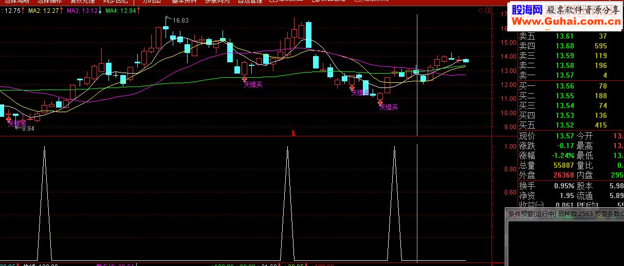Click the 天缘买 signal below the 8.94 low
The image size is (624, 266).
(x=16, y=123)
